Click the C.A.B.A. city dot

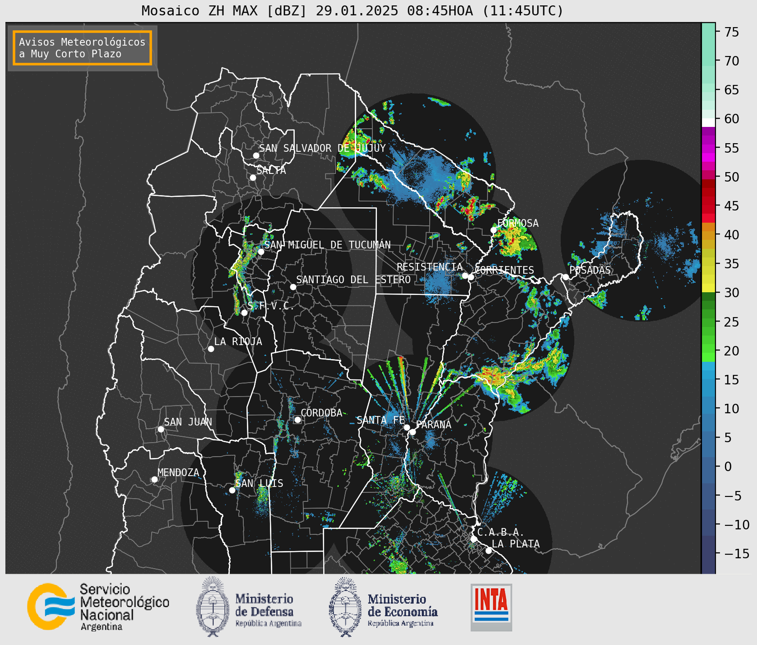click(474, 539)
